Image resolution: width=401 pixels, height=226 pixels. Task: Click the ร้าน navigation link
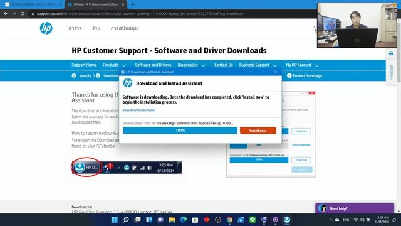pos(96,28)
